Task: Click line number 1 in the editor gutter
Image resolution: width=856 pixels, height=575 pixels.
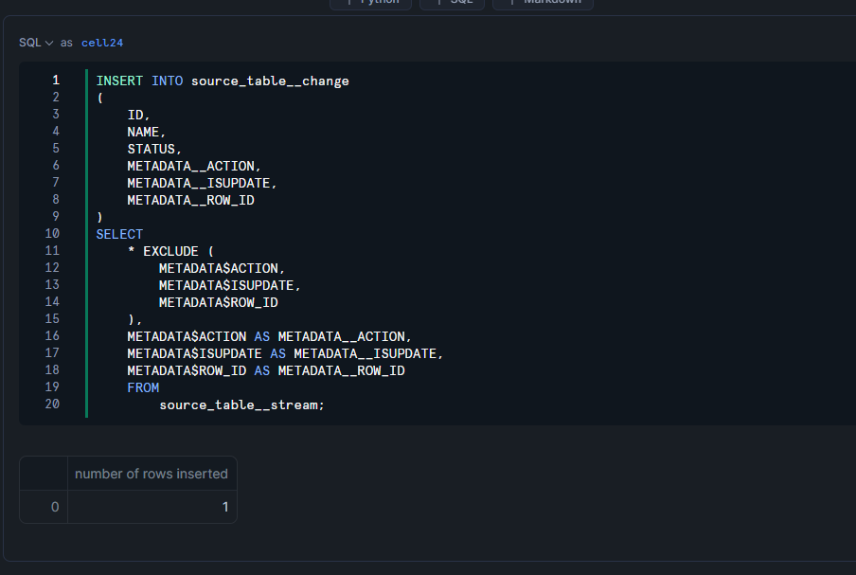Action: point(56,81)
